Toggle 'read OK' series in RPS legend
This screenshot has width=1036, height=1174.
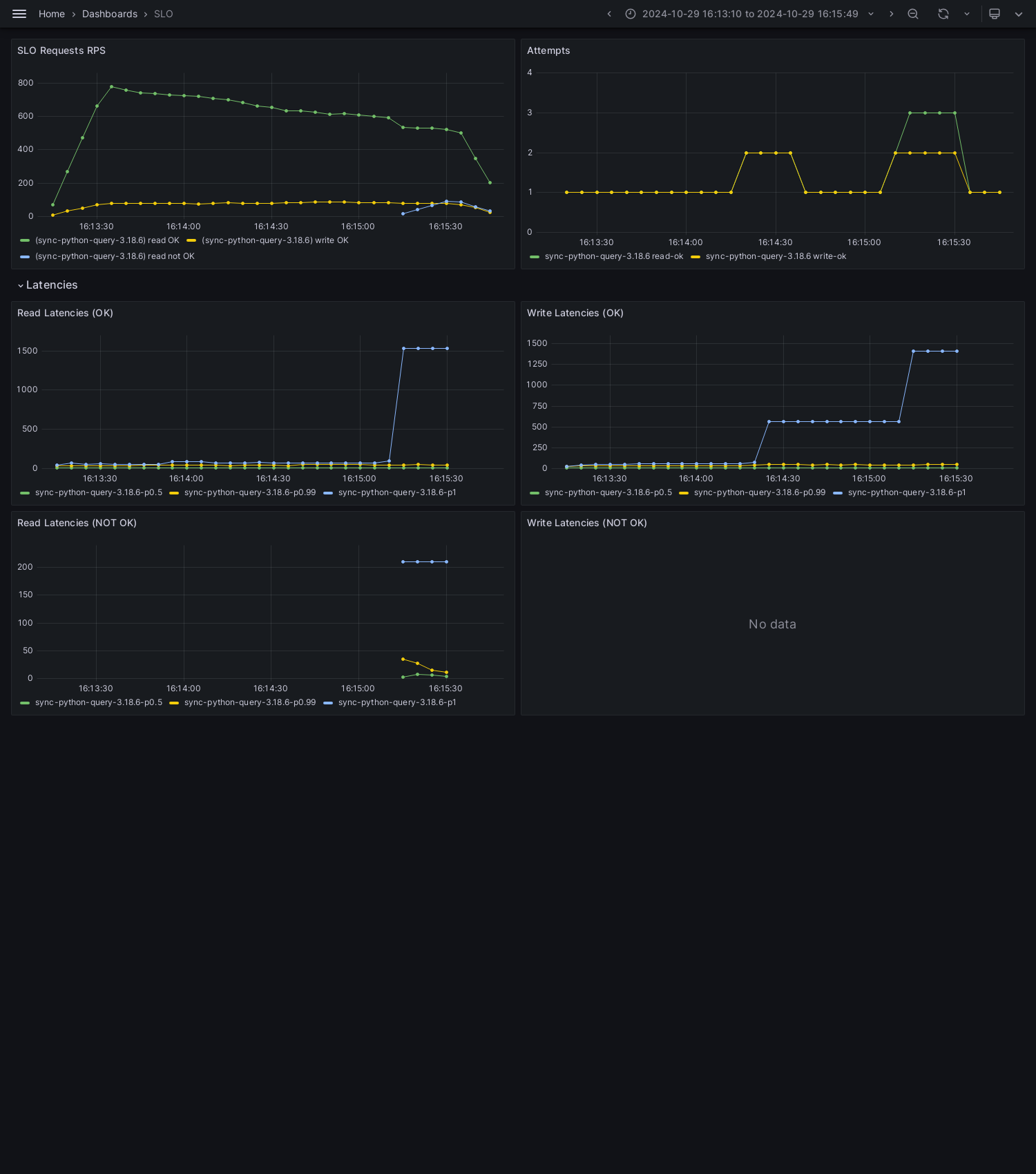pyautogui.click(x=107, y=240)
